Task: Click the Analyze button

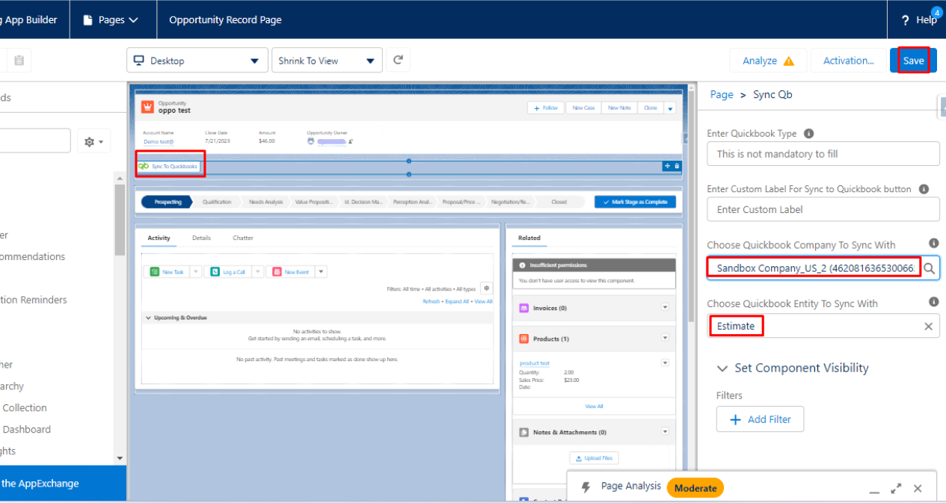Action: (768, 61)
